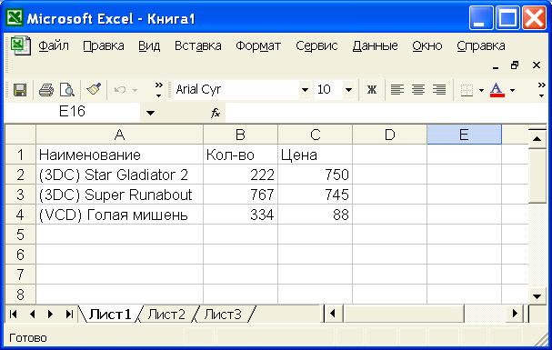Click the Undo arrow icon

120,90
